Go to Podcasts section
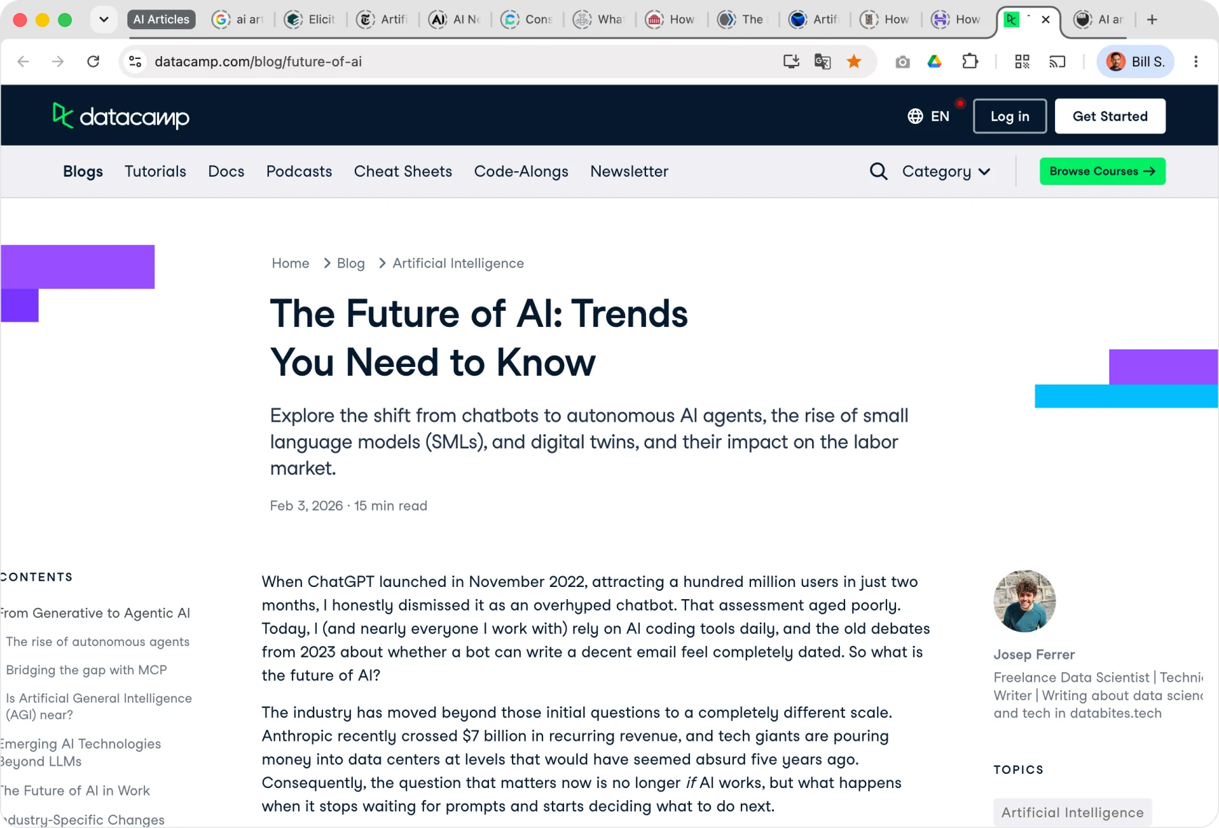The width and height of the screenshot is (1219, 828). pos(299,171)
